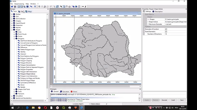Expand the Point Clouds node
The image size is (197, 110).
[14, 34]
